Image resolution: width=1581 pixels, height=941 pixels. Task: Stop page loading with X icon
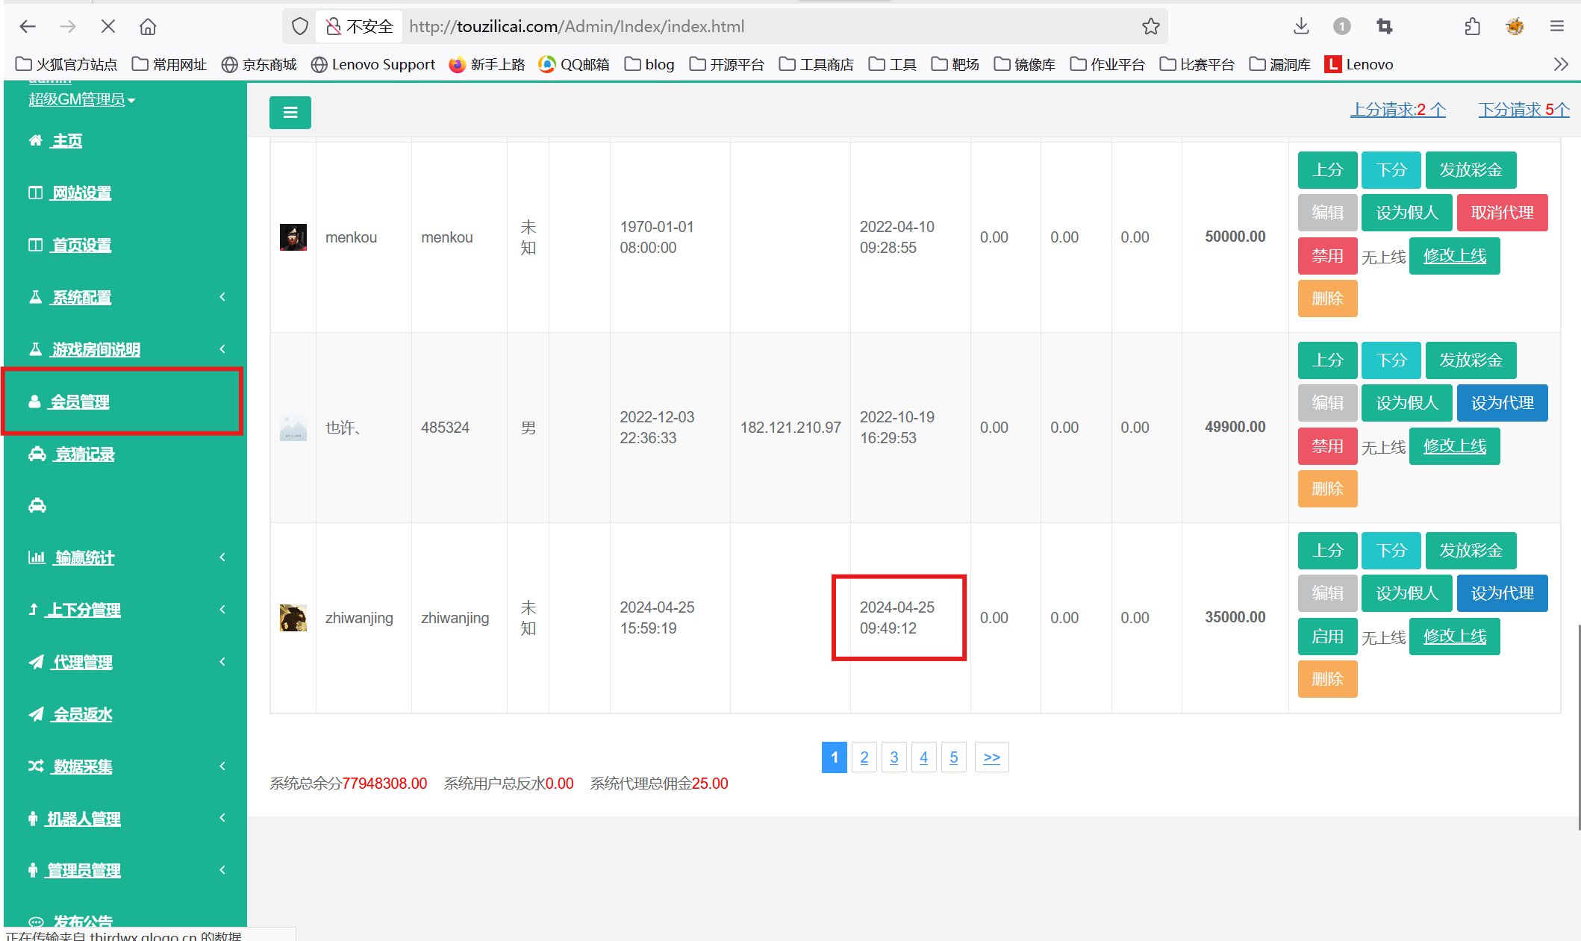[107, 27]
